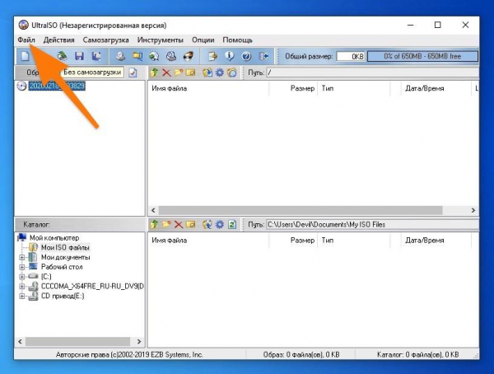494x374 pixels.
Task: Click the red X Delete in catalog pane
Action: 179,225
